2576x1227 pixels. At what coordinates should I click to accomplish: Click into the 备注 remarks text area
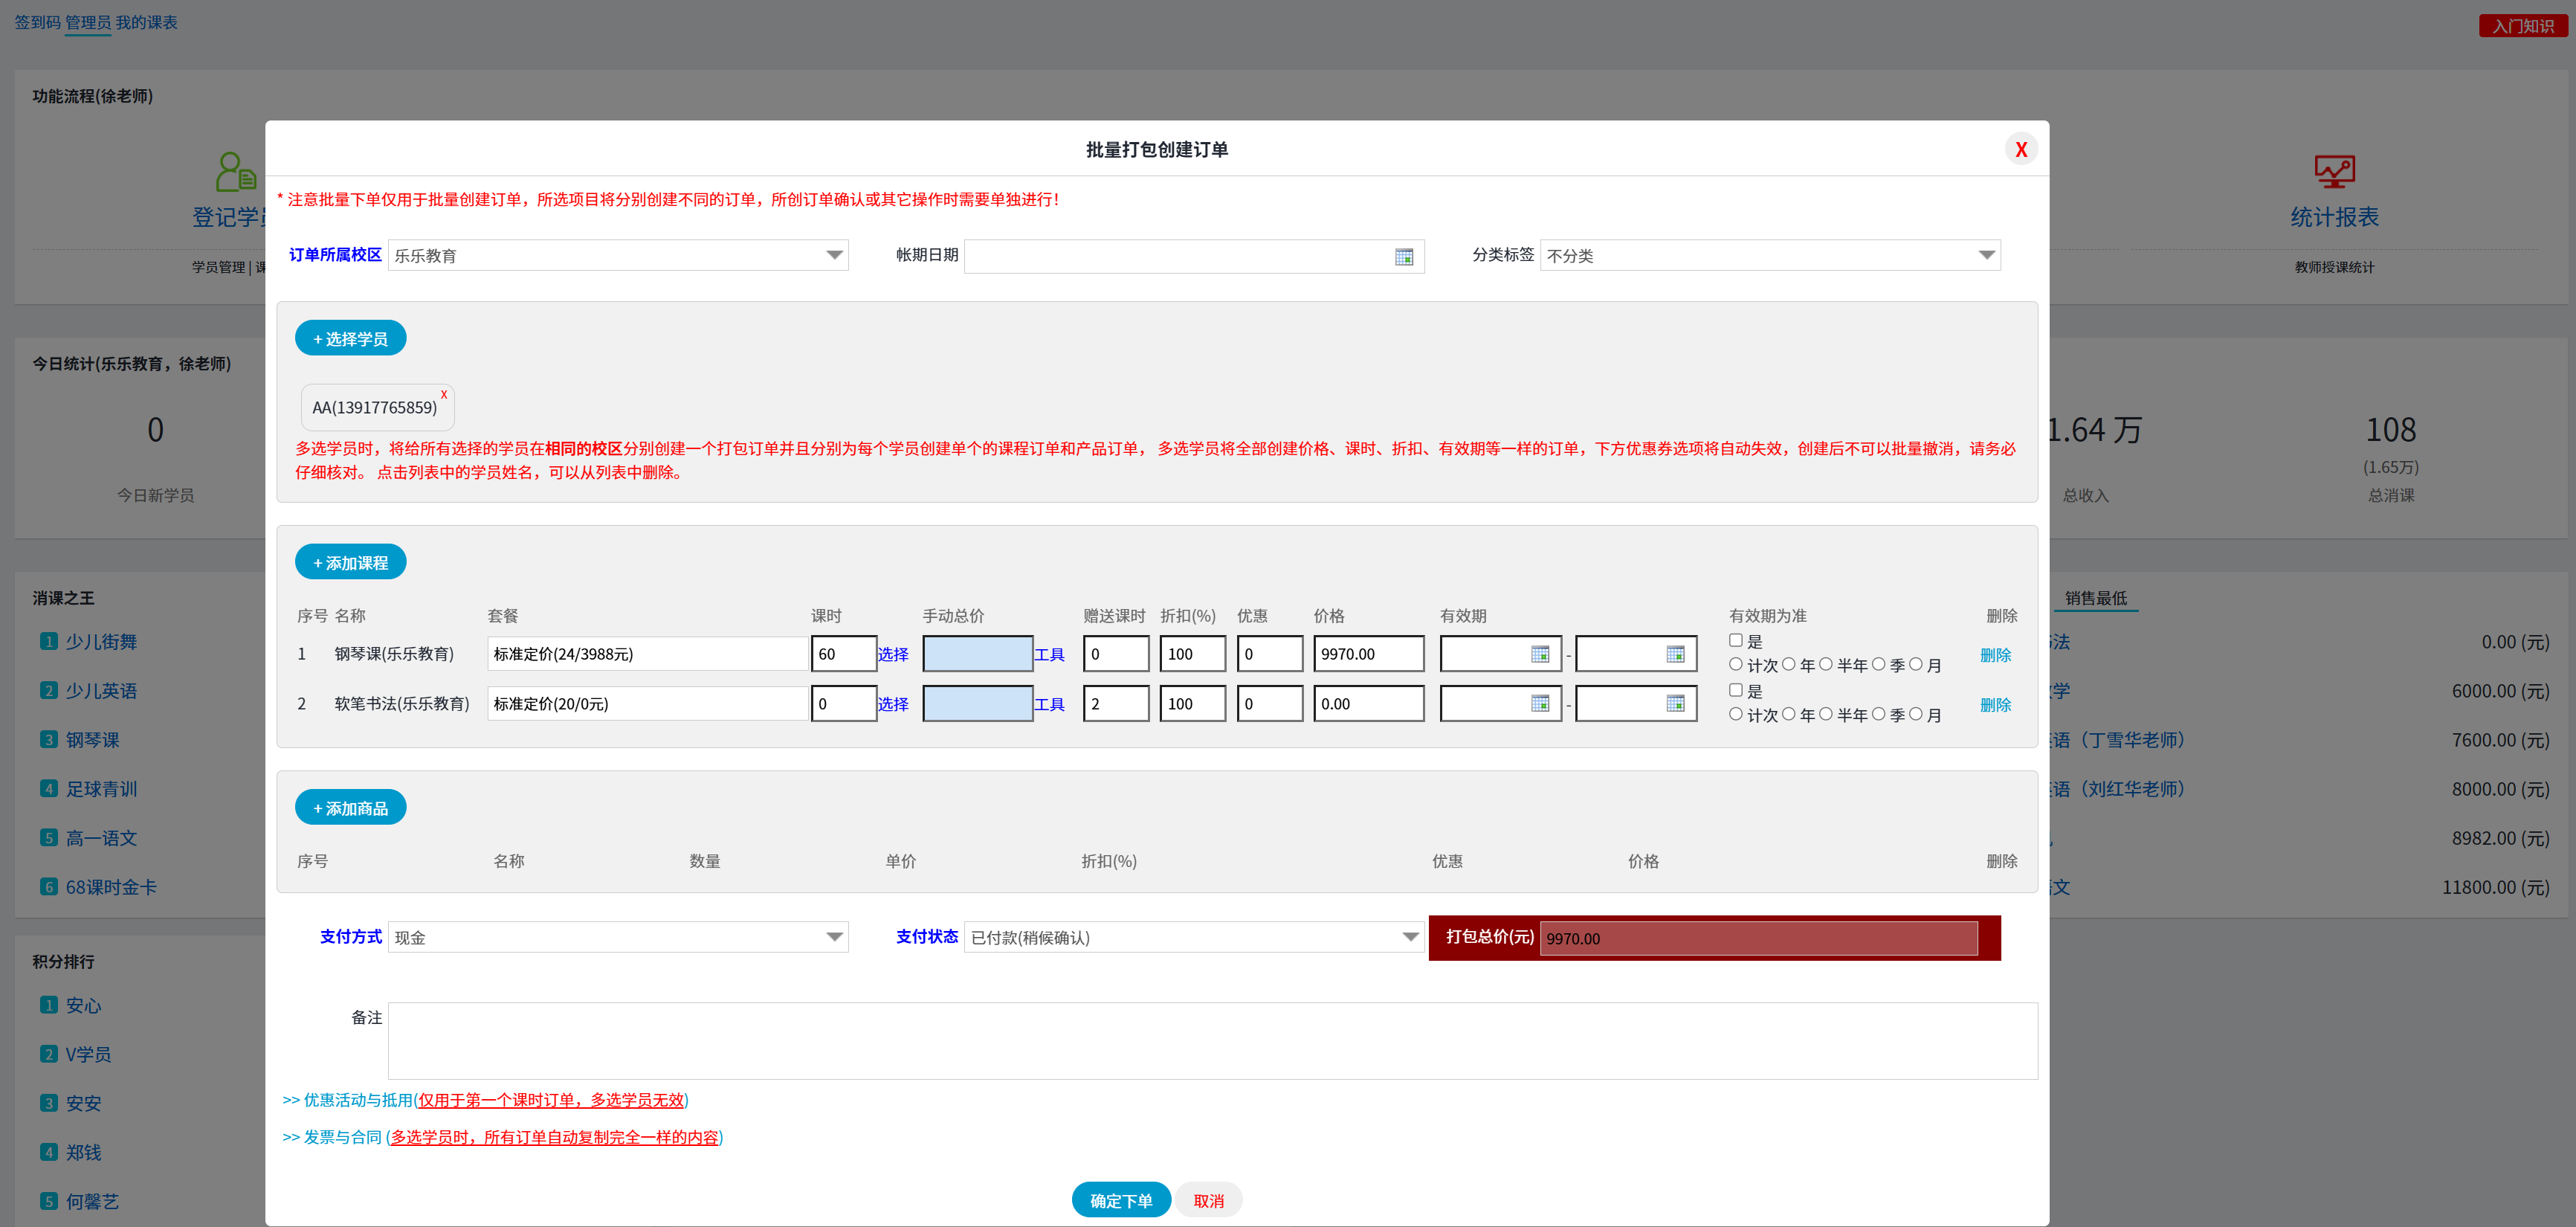coord(1212,1041)
